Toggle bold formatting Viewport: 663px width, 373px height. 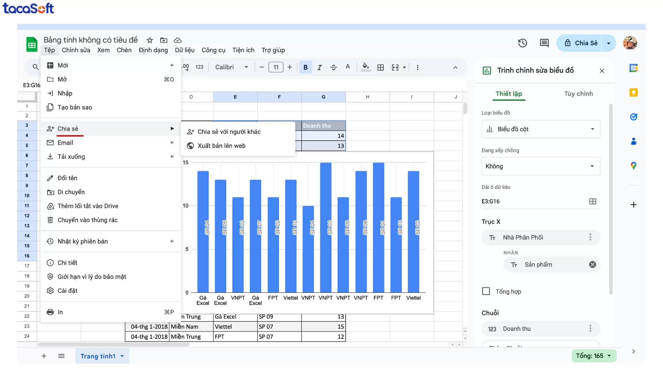click(x=305, y=67)
